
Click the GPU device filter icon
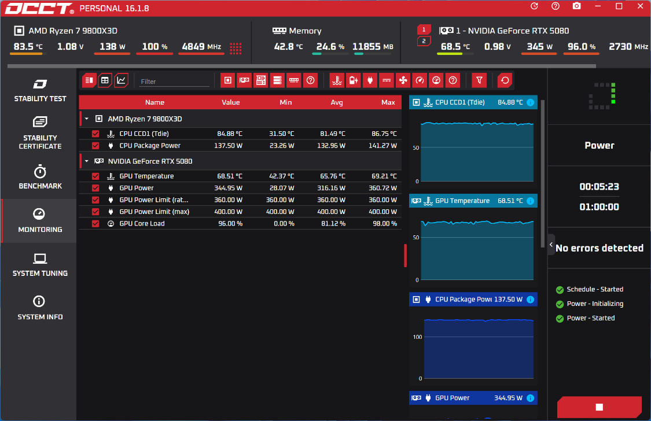(244, 80)
